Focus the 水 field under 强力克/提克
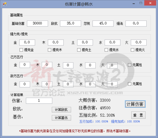 pos(112,43)
